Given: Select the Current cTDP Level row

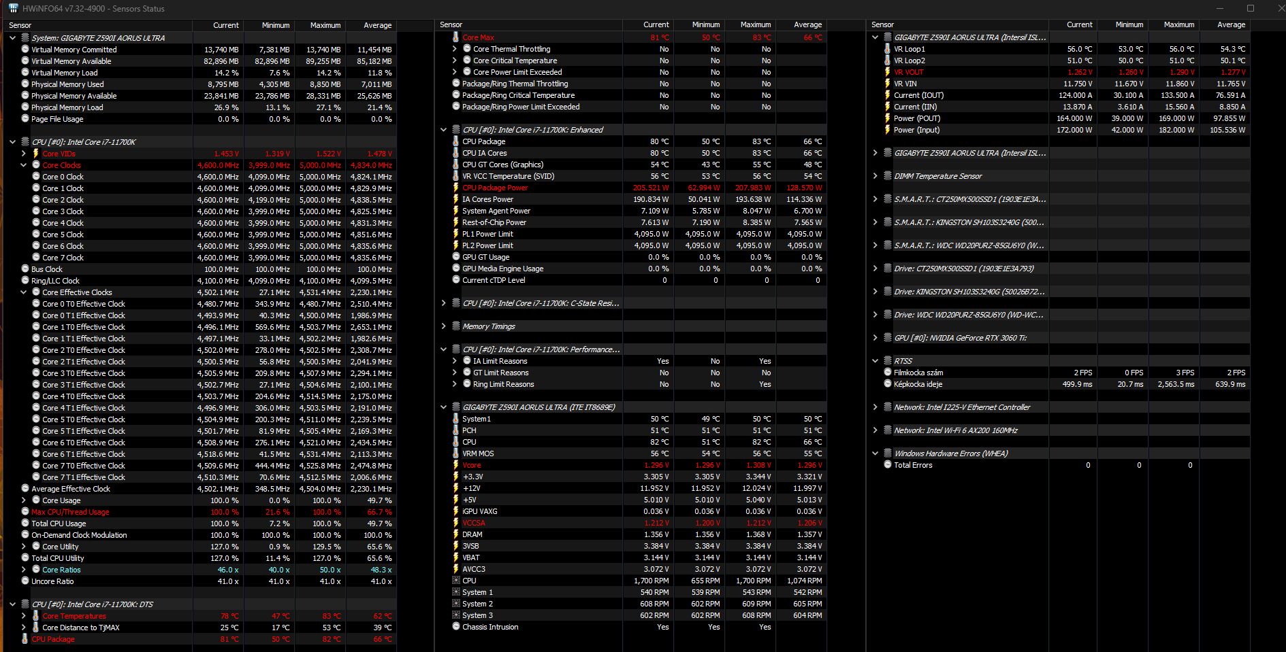Looking at the screenshot, I should (631, 280).
